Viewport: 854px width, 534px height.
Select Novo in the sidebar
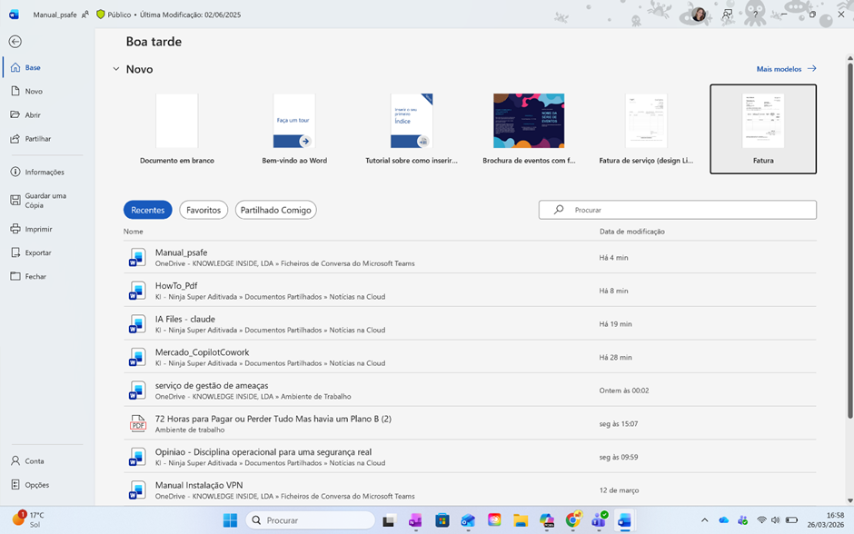(34, 92)
